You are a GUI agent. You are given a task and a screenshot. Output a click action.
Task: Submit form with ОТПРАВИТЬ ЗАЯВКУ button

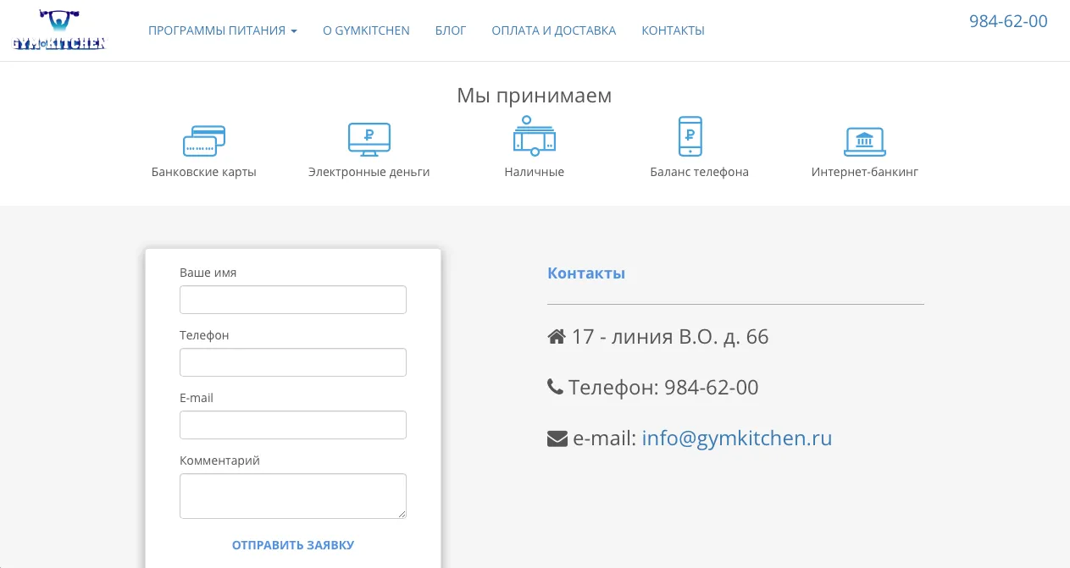[x=293, y=545]
